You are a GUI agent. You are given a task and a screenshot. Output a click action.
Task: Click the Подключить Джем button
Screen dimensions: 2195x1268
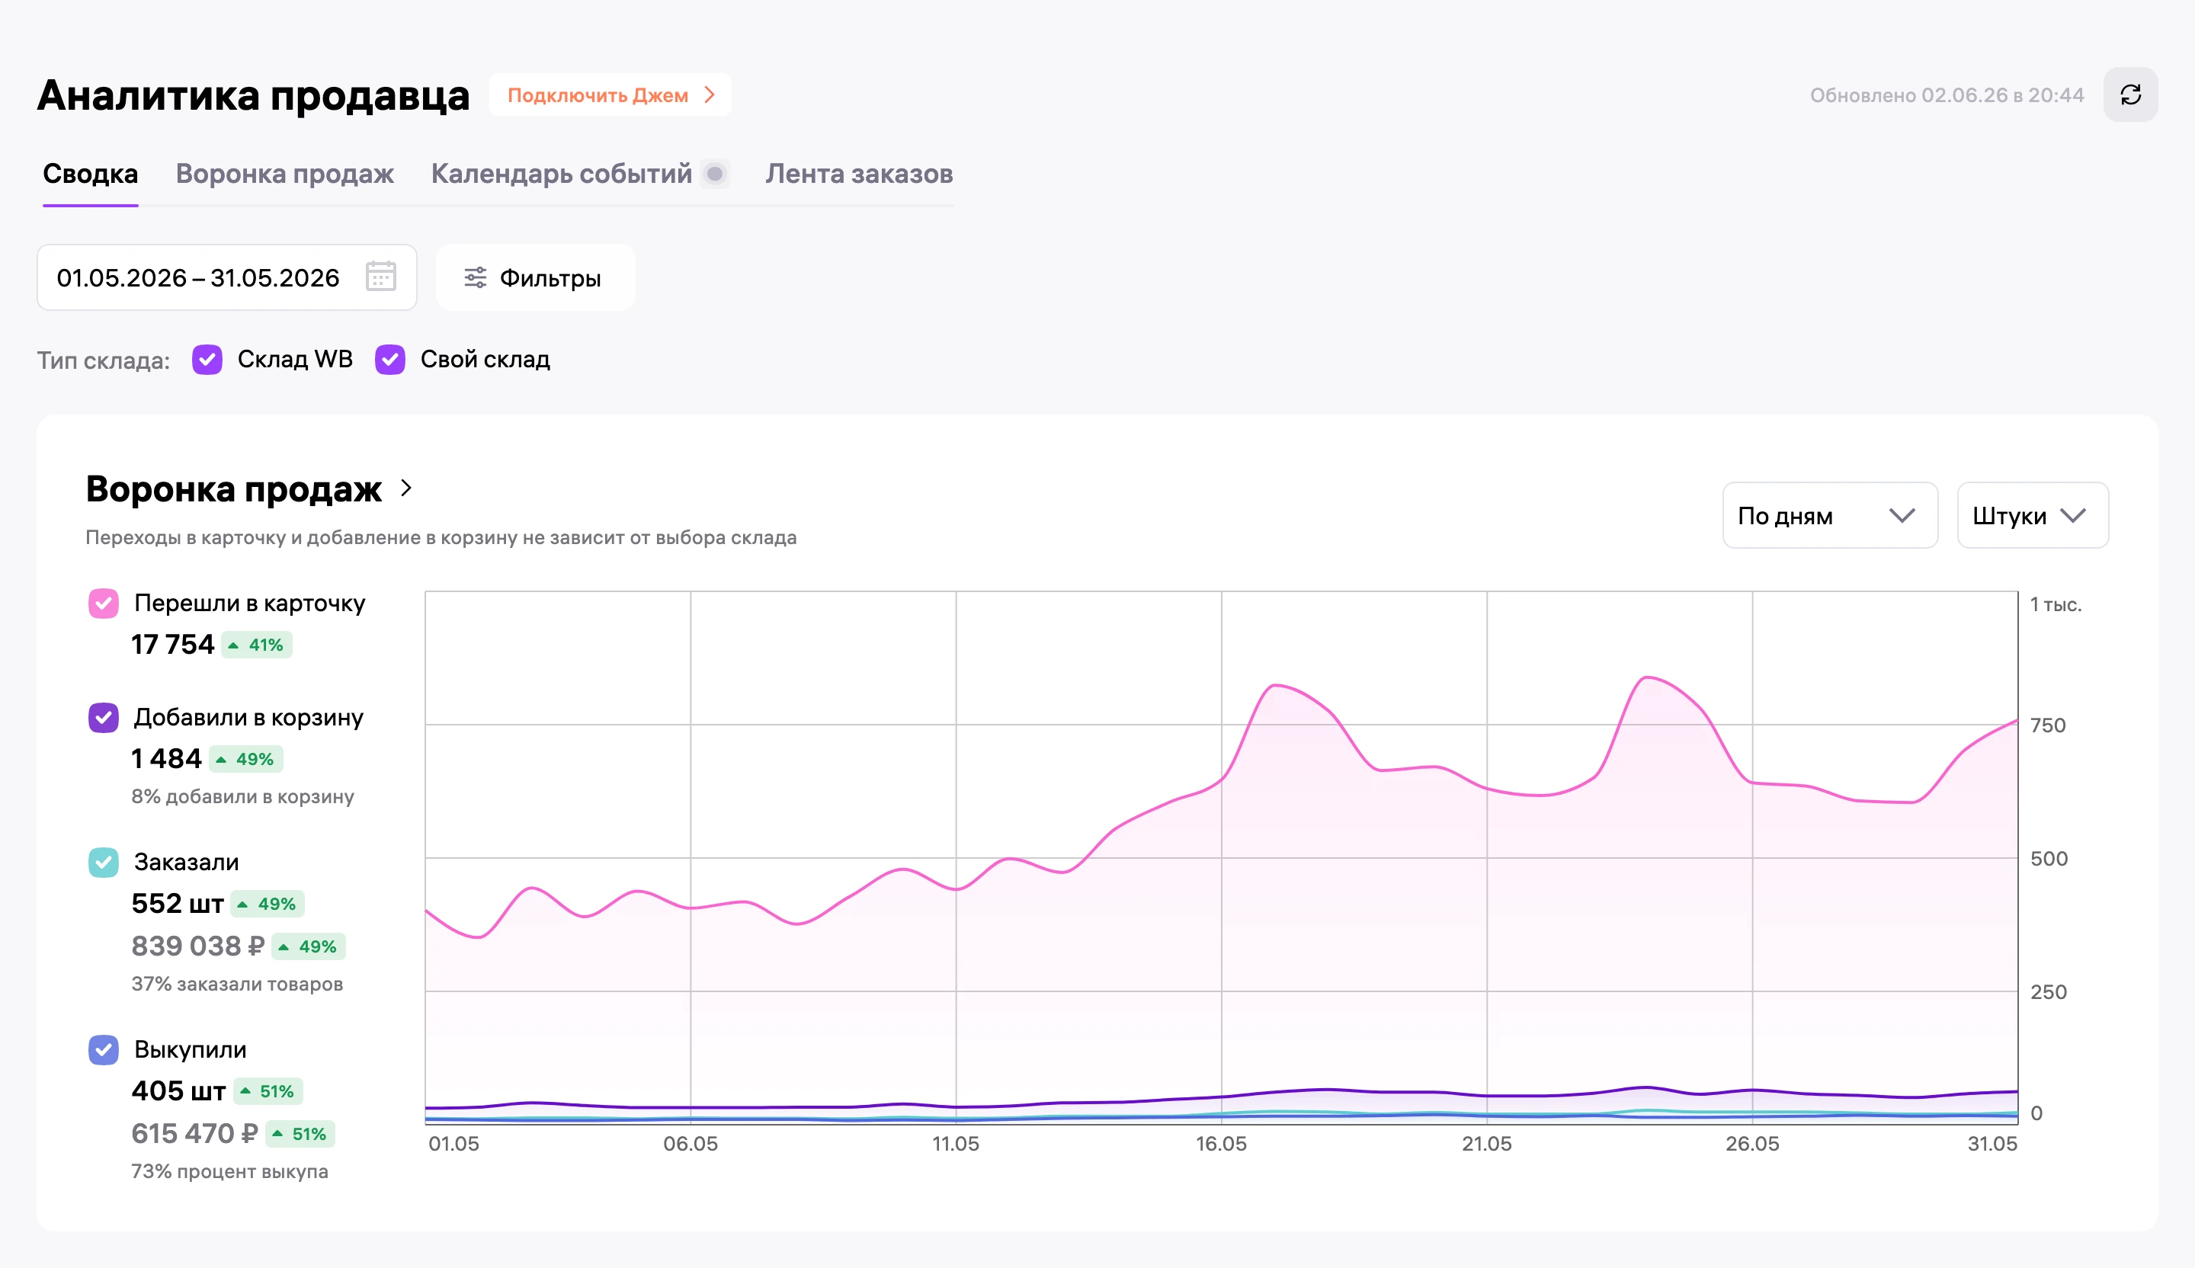coord(610,95)
